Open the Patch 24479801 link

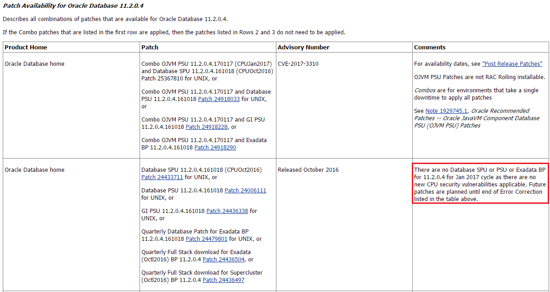coord(206,239)
